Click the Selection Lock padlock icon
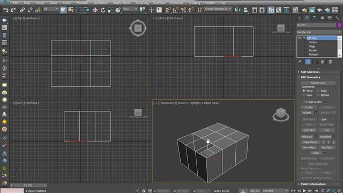This screenshot has height=193, width=343. click(144, 191)
